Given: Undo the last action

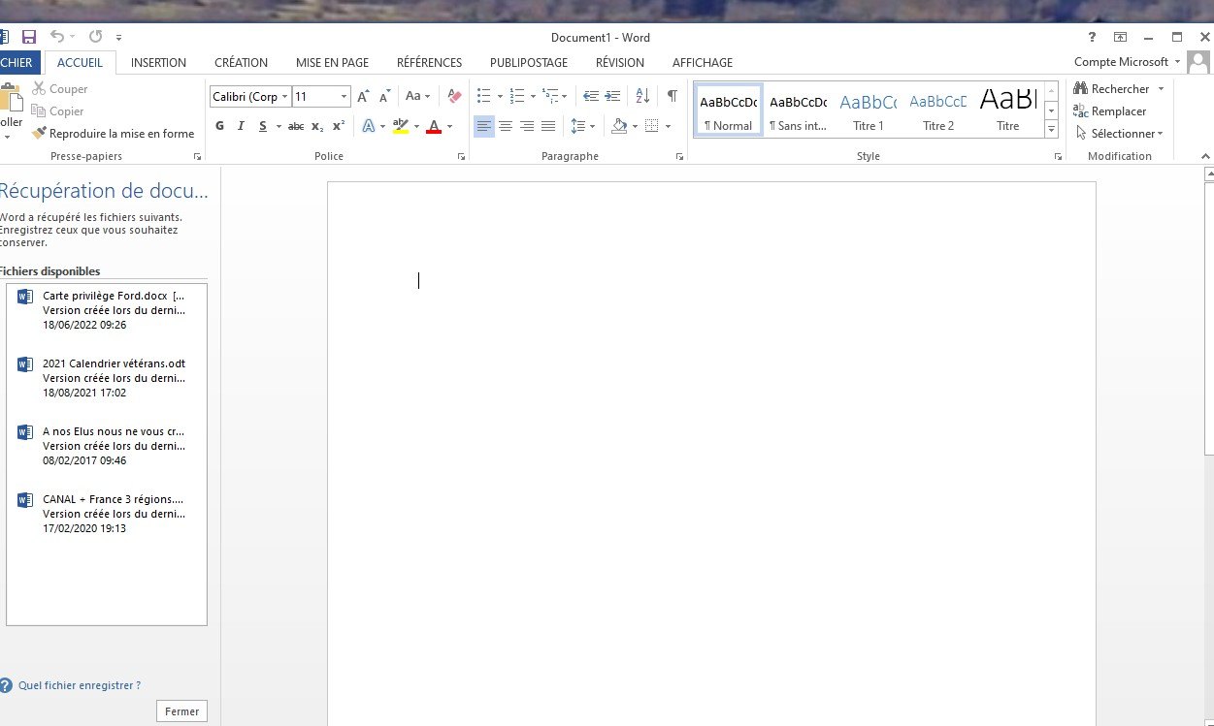Looking at the screenshot, I should 57,37.
